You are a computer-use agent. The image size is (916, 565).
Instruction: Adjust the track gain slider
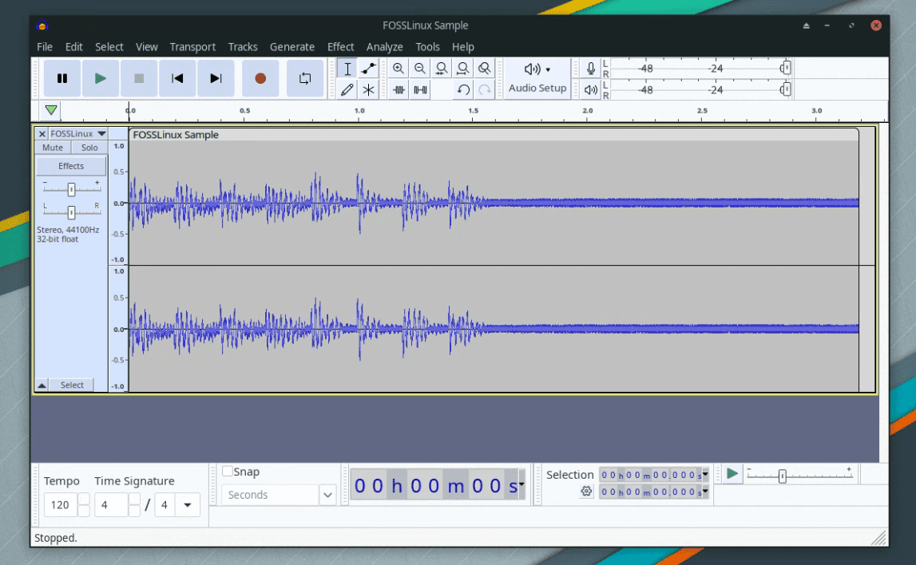(x=71, y=189)
